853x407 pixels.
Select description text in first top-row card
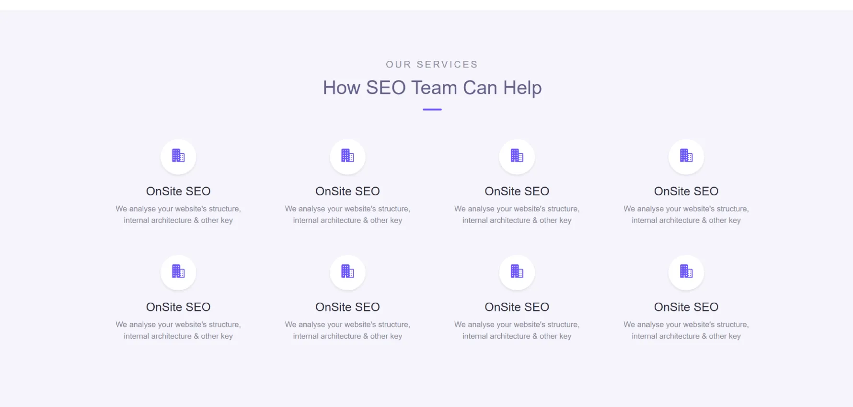pos(178,215)
